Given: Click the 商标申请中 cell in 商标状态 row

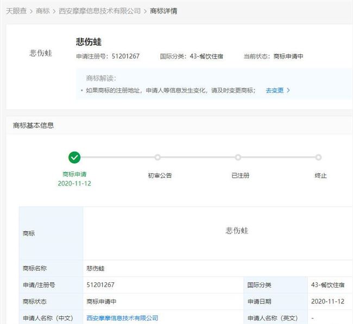Looking at the screenshot, I should point(163,302).
